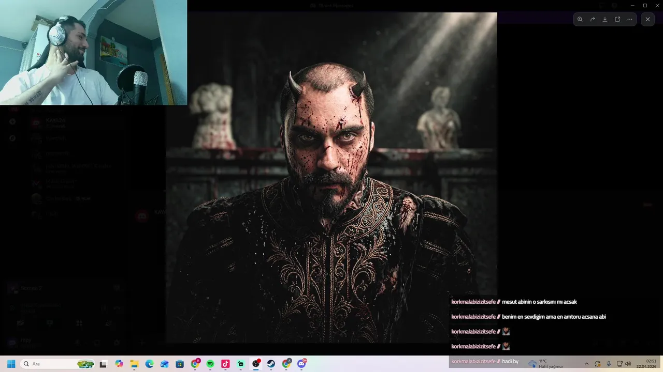
Task: Open image in browser icon
Action: tap(617, 19)
